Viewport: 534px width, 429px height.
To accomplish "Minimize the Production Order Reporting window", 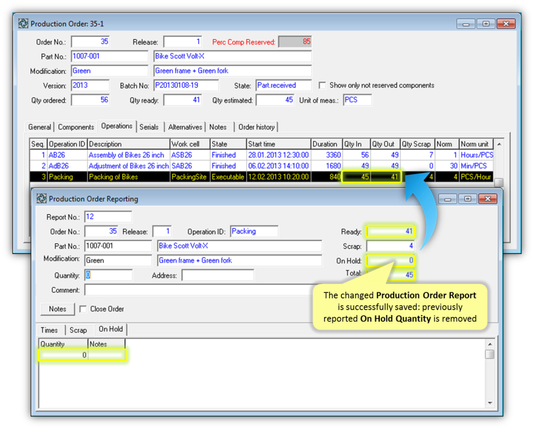I will point(449,199).
